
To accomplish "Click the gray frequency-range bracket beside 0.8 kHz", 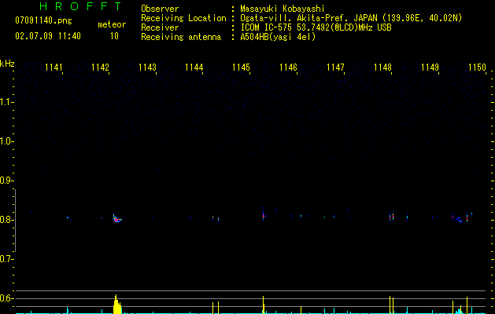I will (x=15, y=221).
